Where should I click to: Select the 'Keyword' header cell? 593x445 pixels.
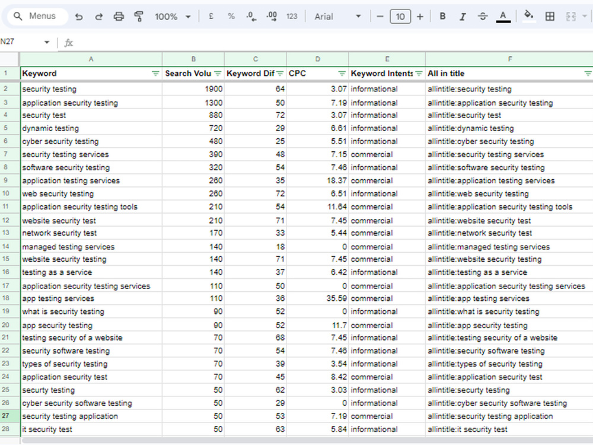tap(91, 74)
